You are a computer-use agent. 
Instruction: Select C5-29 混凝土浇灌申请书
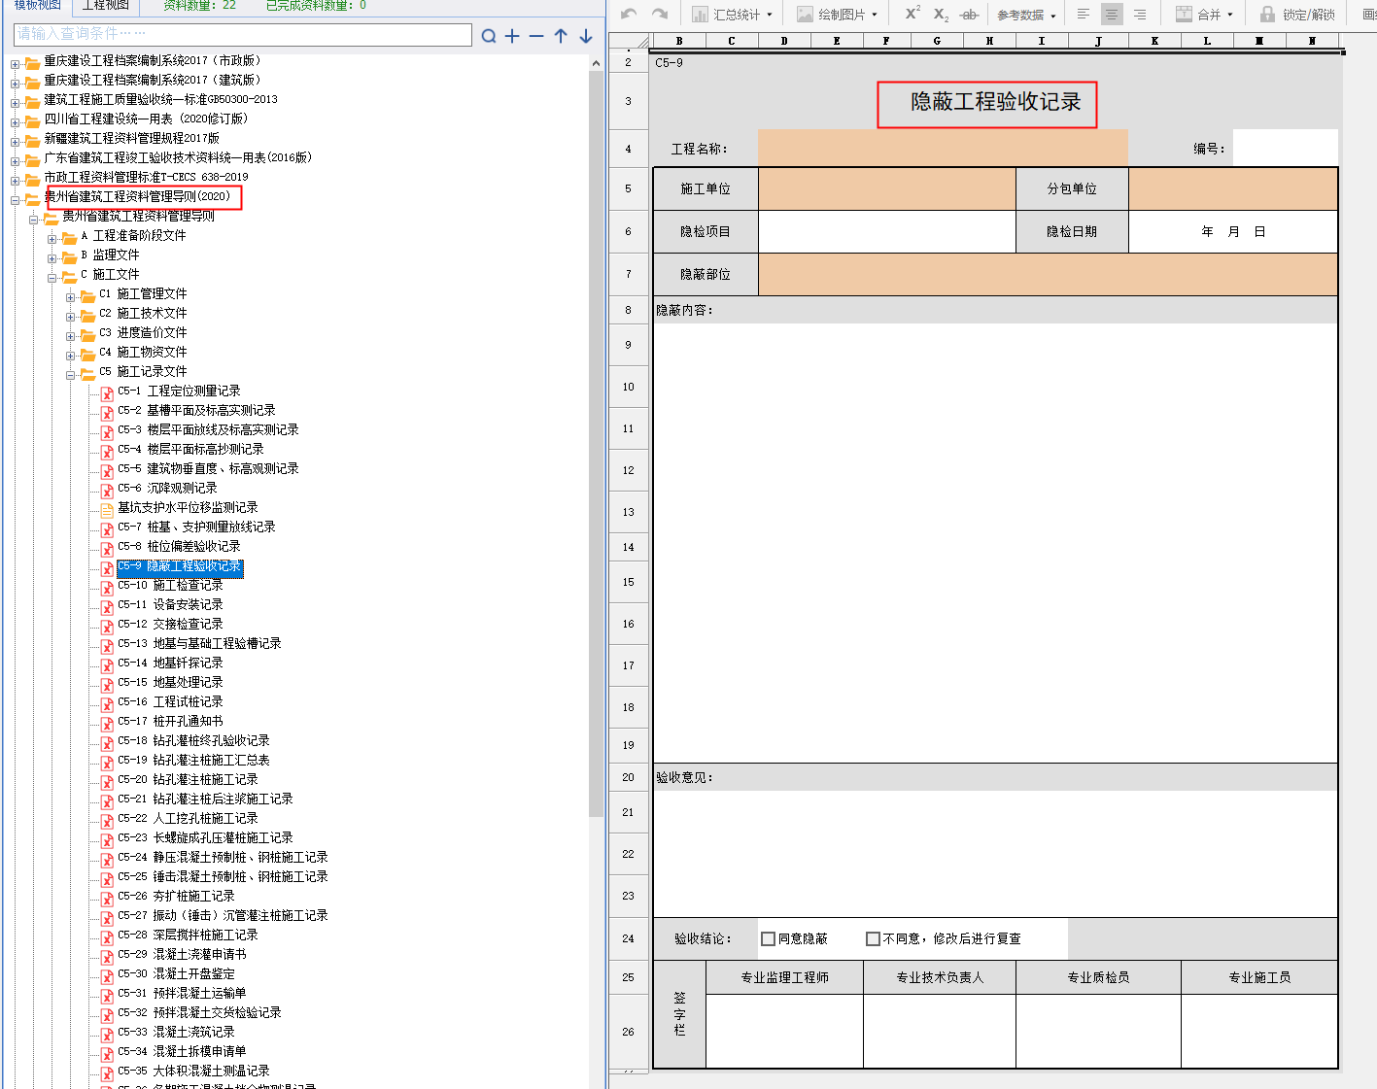click(182, 955)
